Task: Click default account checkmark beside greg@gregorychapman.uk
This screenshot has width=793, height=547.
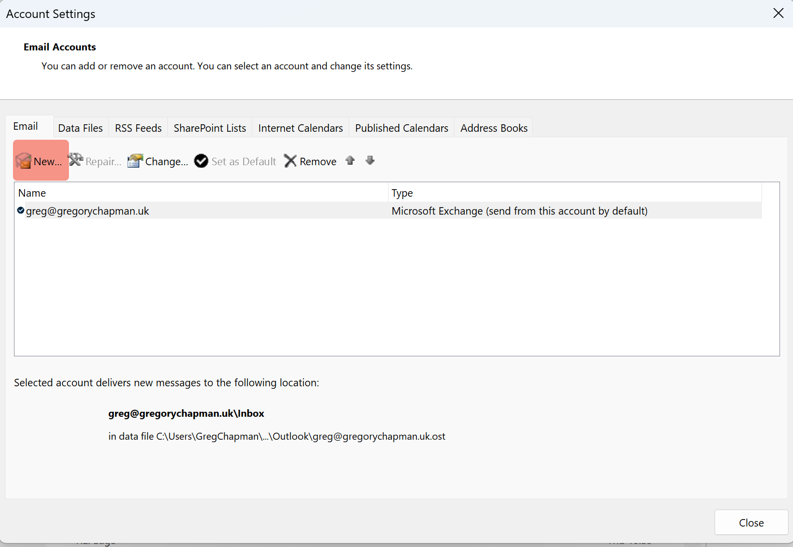Action: pyautogui.click(x=21, y=211)
